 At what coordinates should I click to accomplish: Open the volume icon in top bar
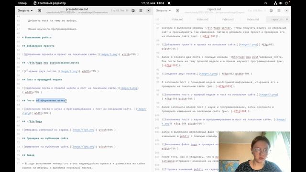[281, 3]
